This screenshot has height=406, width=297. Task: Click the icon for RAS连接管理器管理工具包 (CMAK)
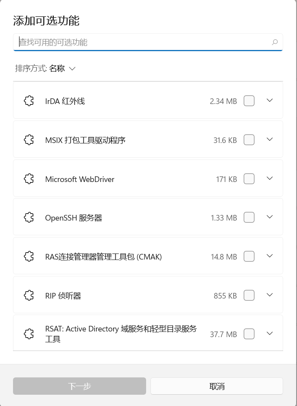[x=29, y=257]
